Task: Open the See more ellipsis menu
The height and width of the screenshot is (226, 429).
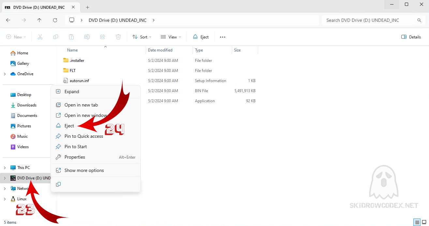Action: point(223,37)
